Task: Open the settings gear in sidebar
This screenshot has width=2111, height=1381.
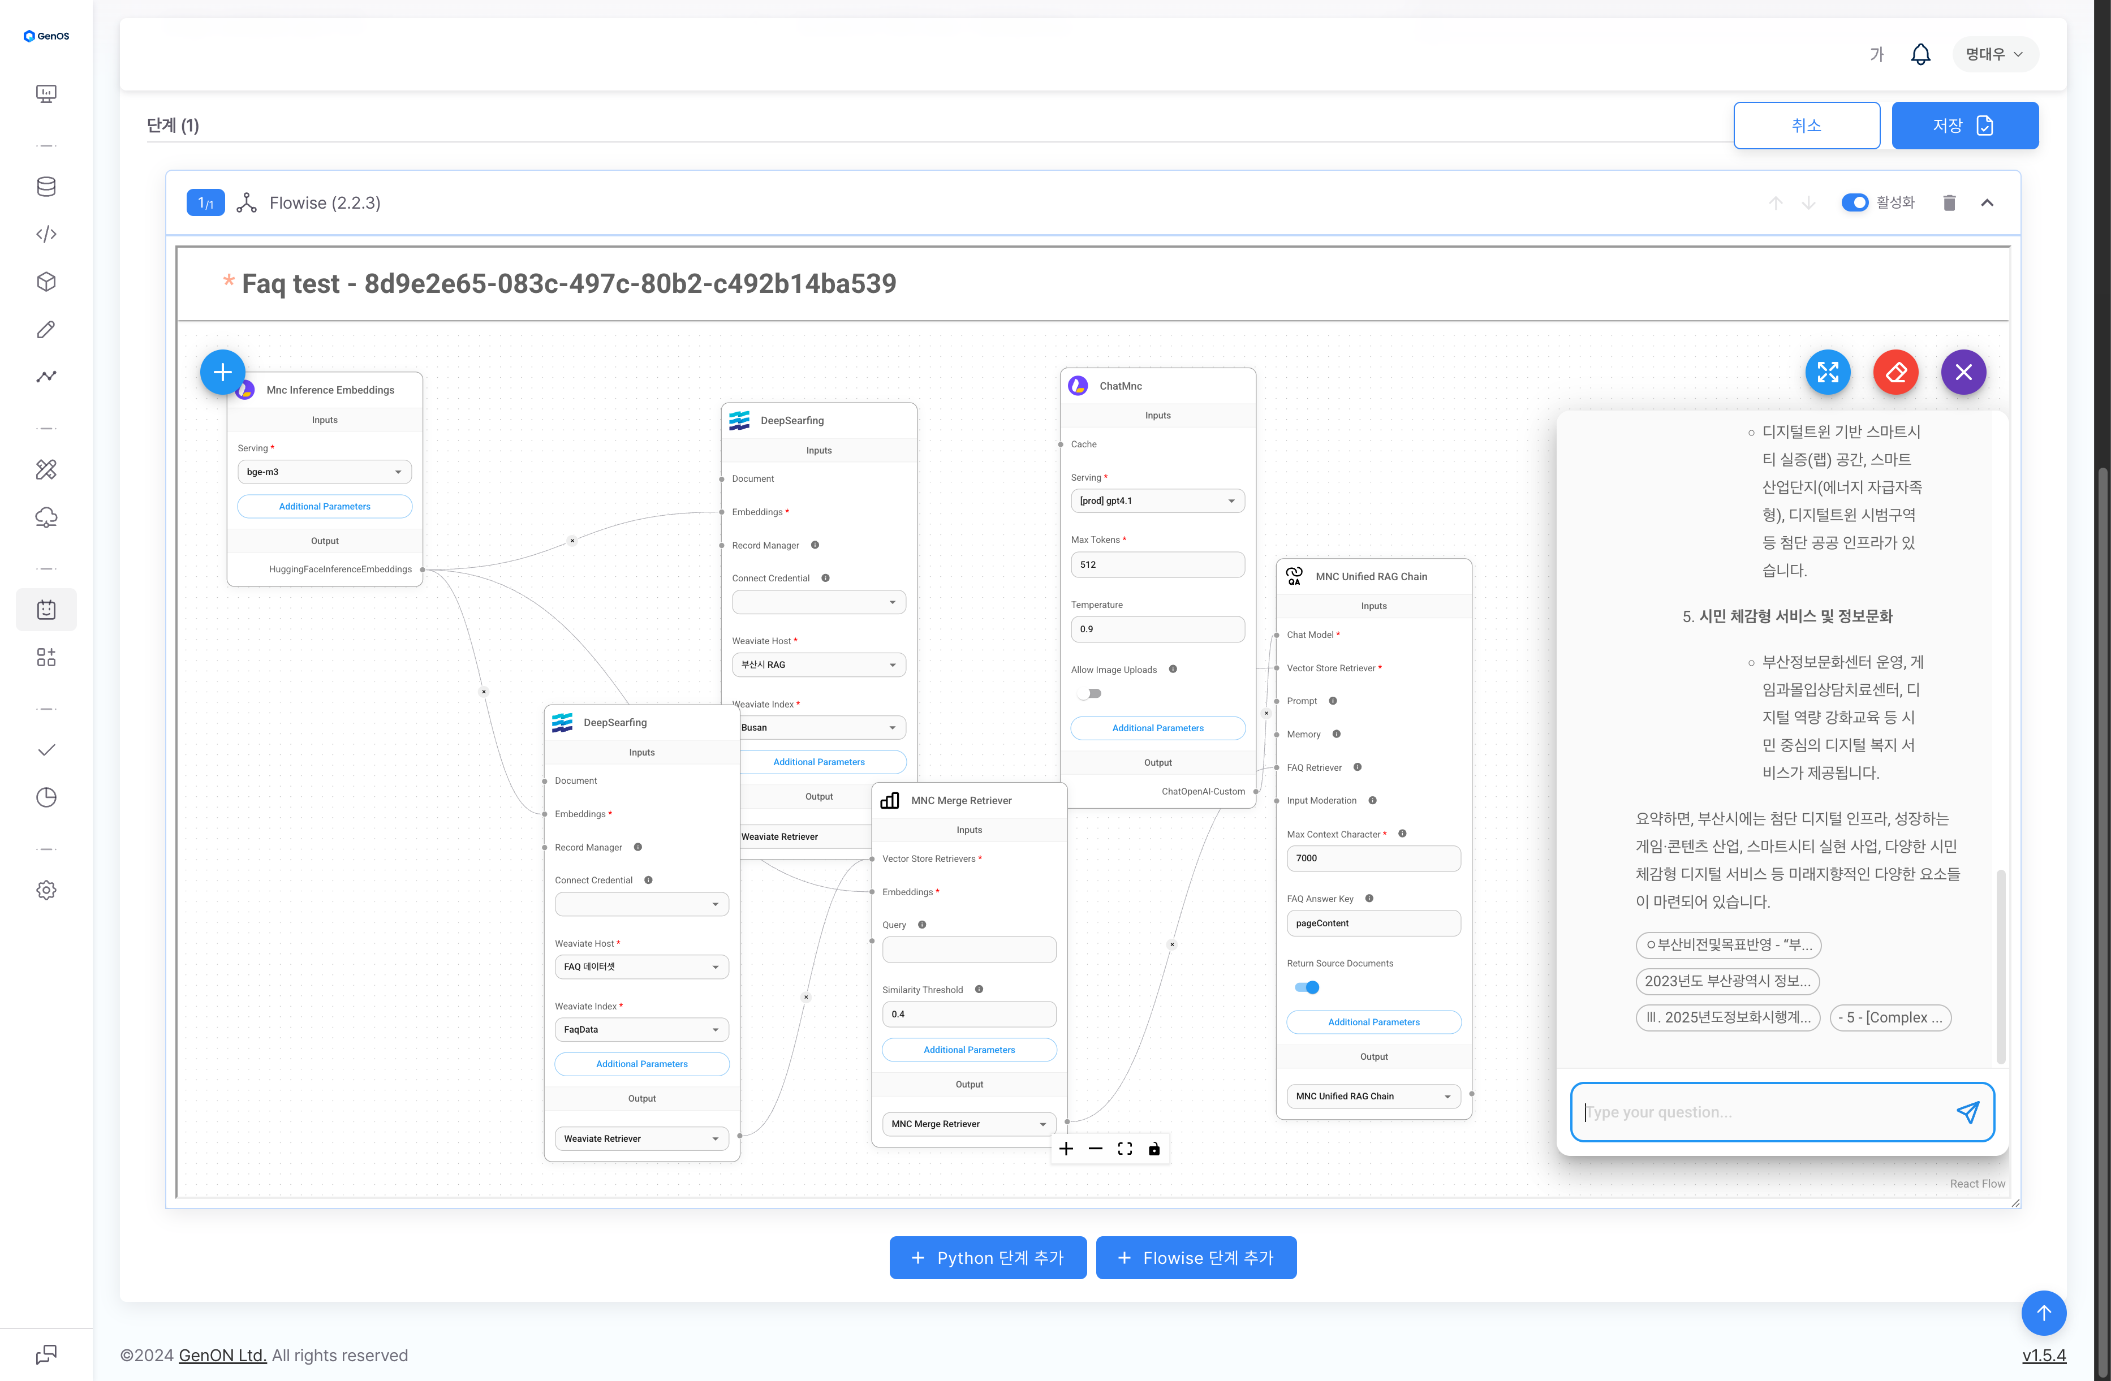Action: tap(46, 890)
